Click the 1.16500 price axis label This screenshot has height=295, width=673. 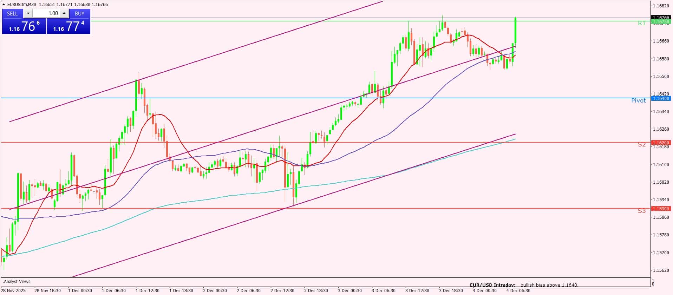coord(661,76)
